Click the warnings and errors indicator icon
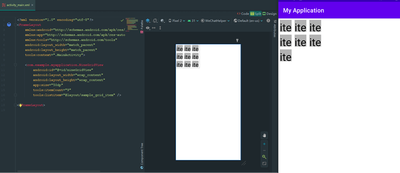Image resolution: width=400 pixels, height=173 pixels. pyautogui.click(x=268, y=21)
